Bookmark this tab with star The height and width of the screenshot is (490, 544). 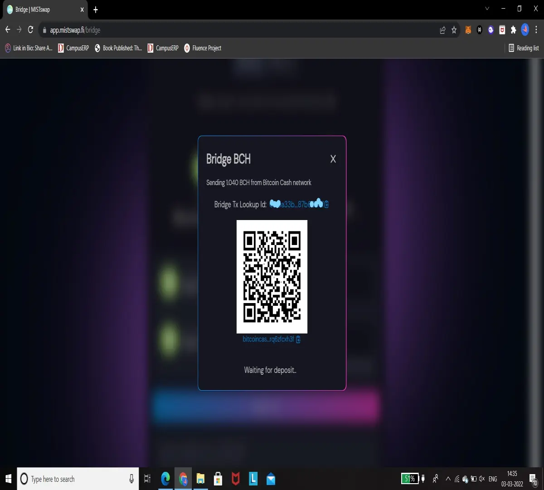(454, 30)
